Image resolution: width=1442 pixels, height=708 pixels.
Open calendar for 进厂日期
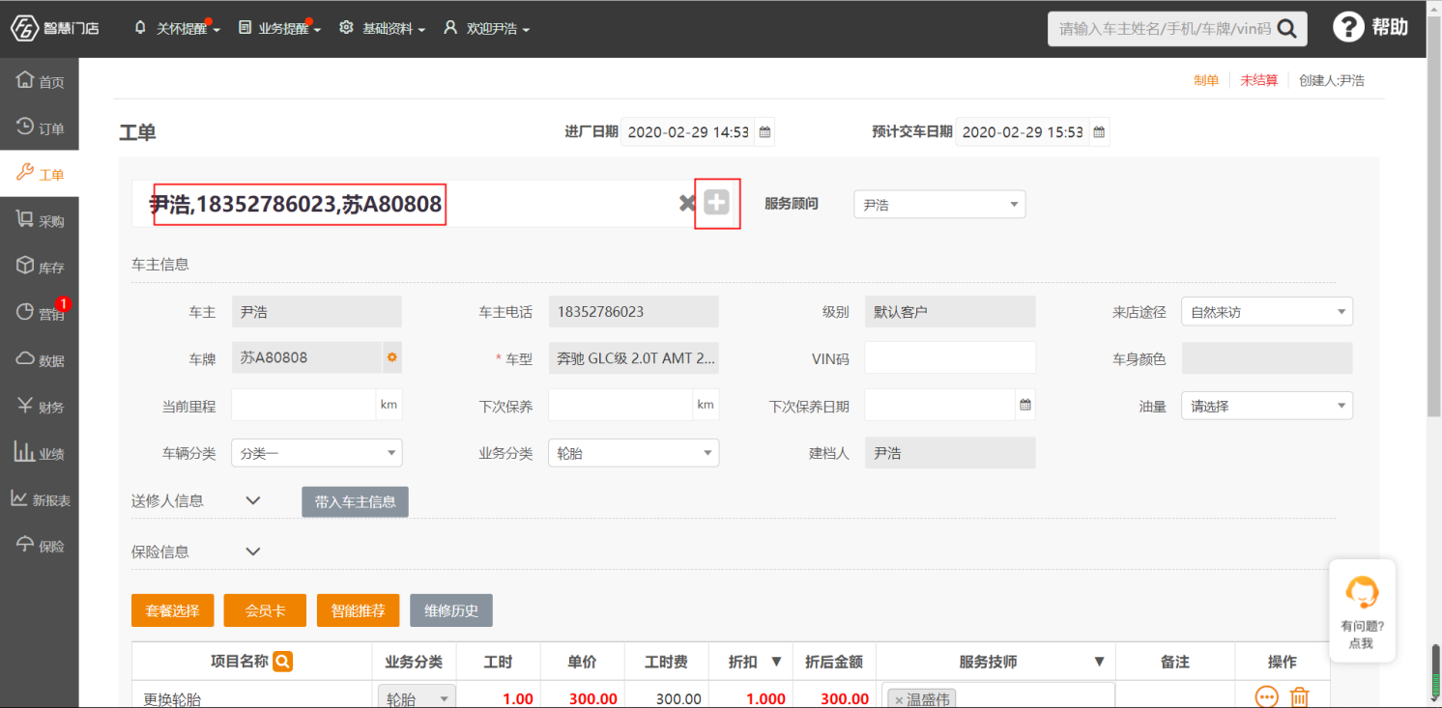764,132
